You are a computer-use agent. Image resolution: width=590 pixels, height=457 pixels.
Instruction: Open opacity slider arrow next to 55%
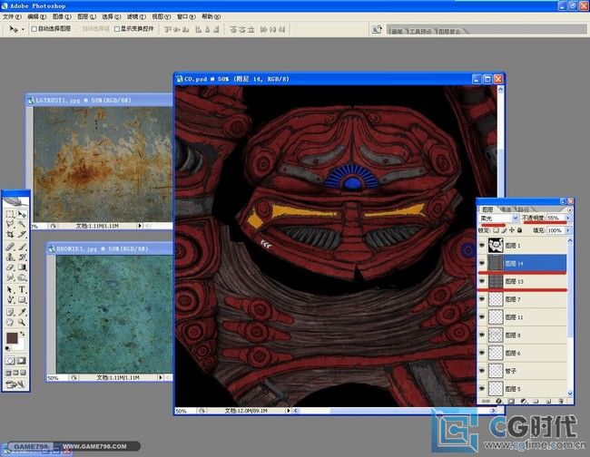568,218
